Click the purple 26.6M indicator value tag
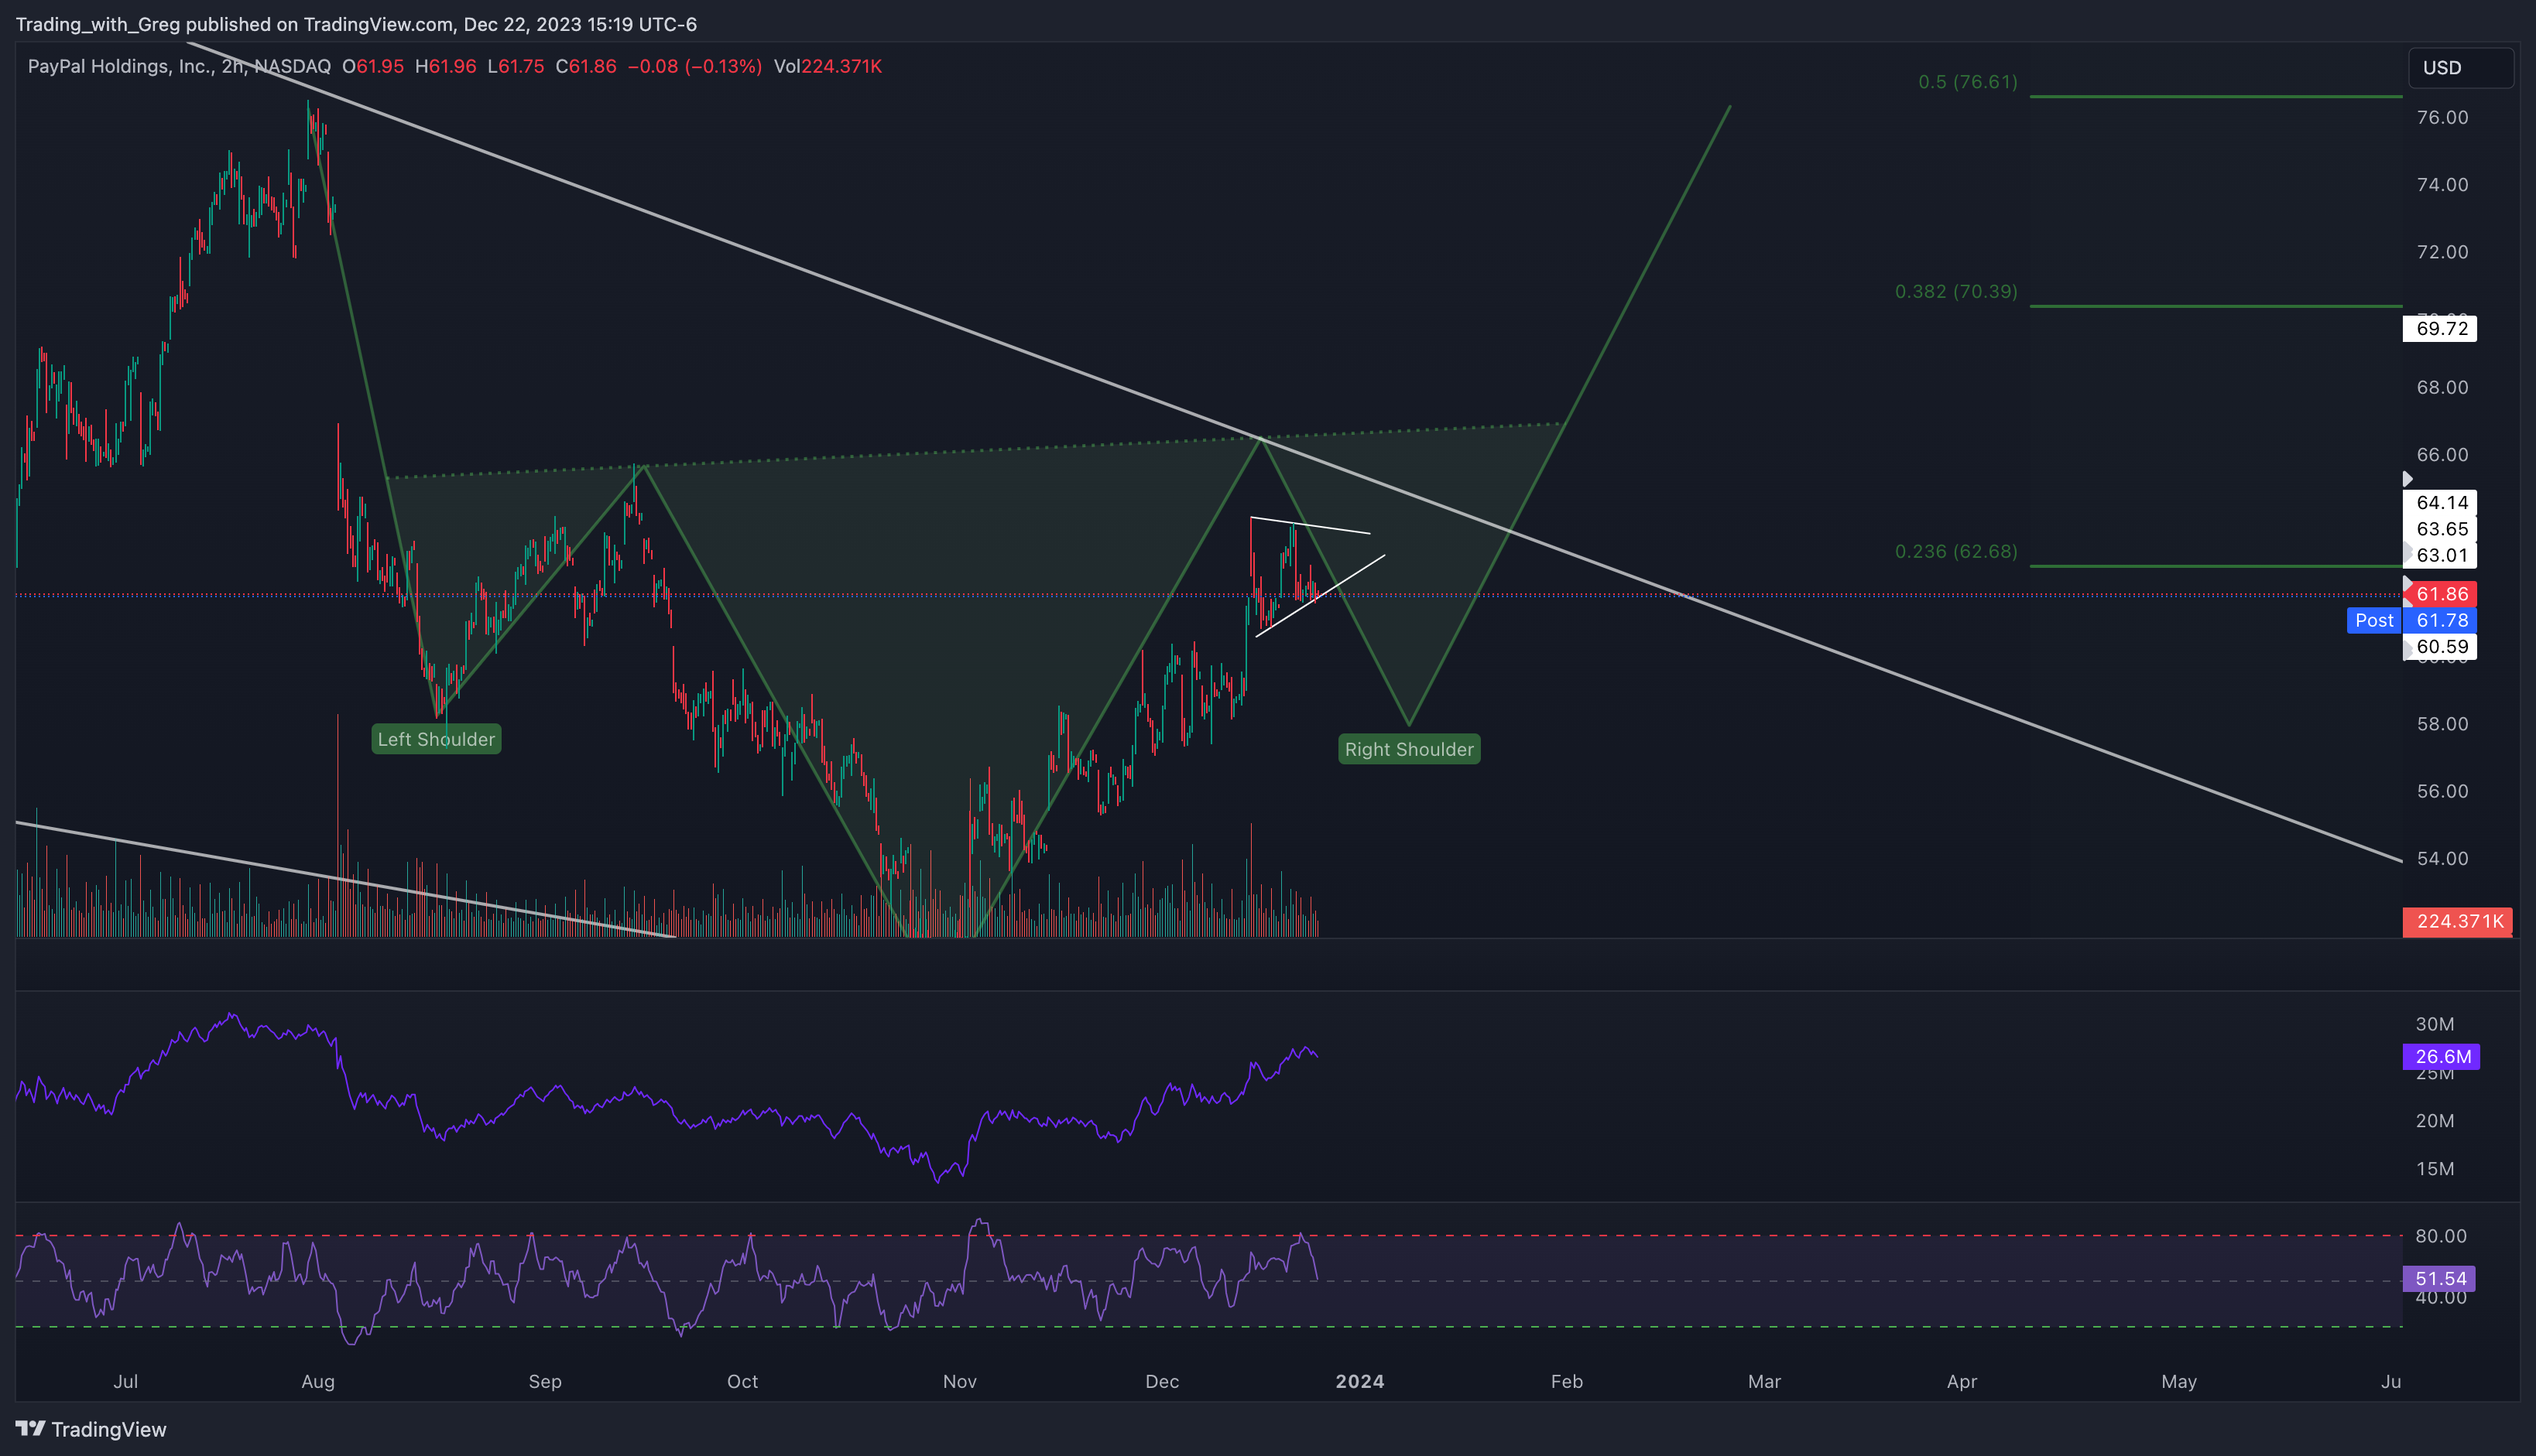 2441,1056
